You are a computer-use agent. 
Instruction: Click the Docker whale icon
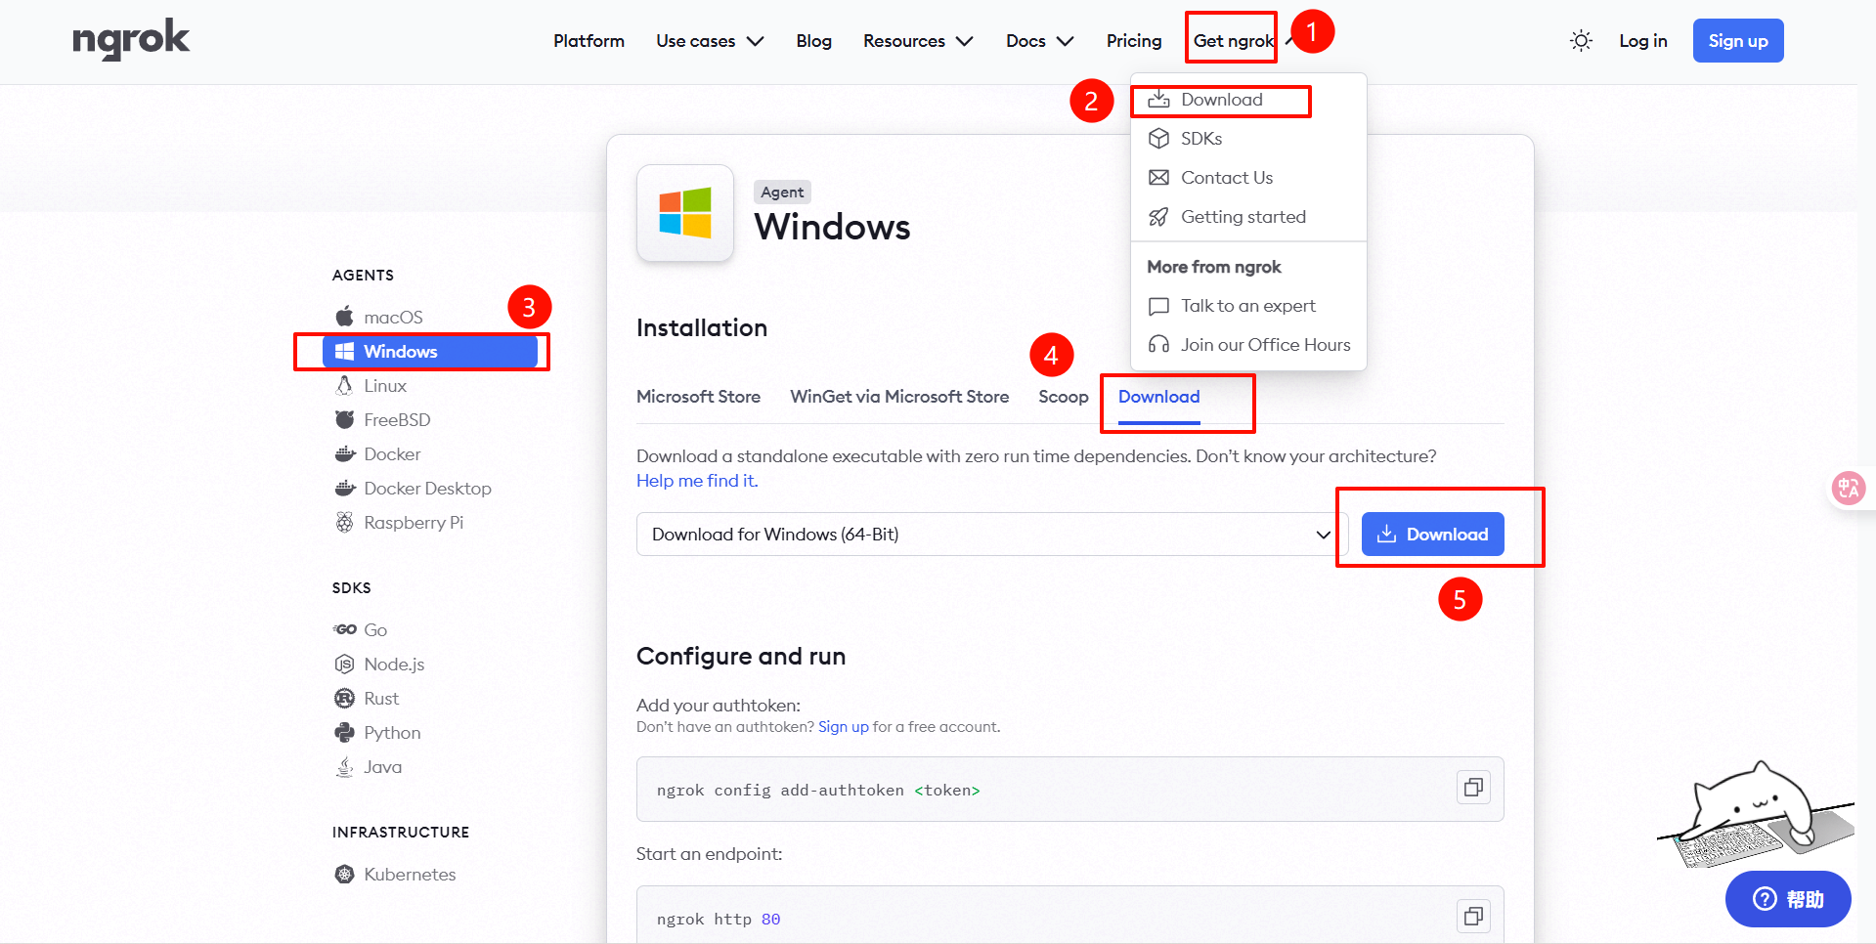click(x=344, y=453)
